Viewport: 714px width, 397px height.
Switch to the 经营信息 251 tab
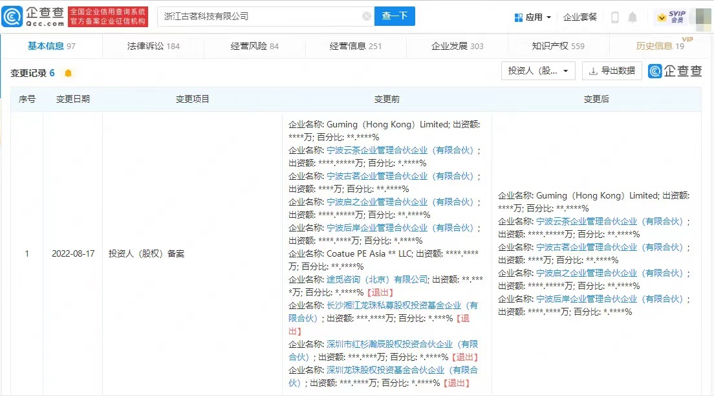point(356,46)
